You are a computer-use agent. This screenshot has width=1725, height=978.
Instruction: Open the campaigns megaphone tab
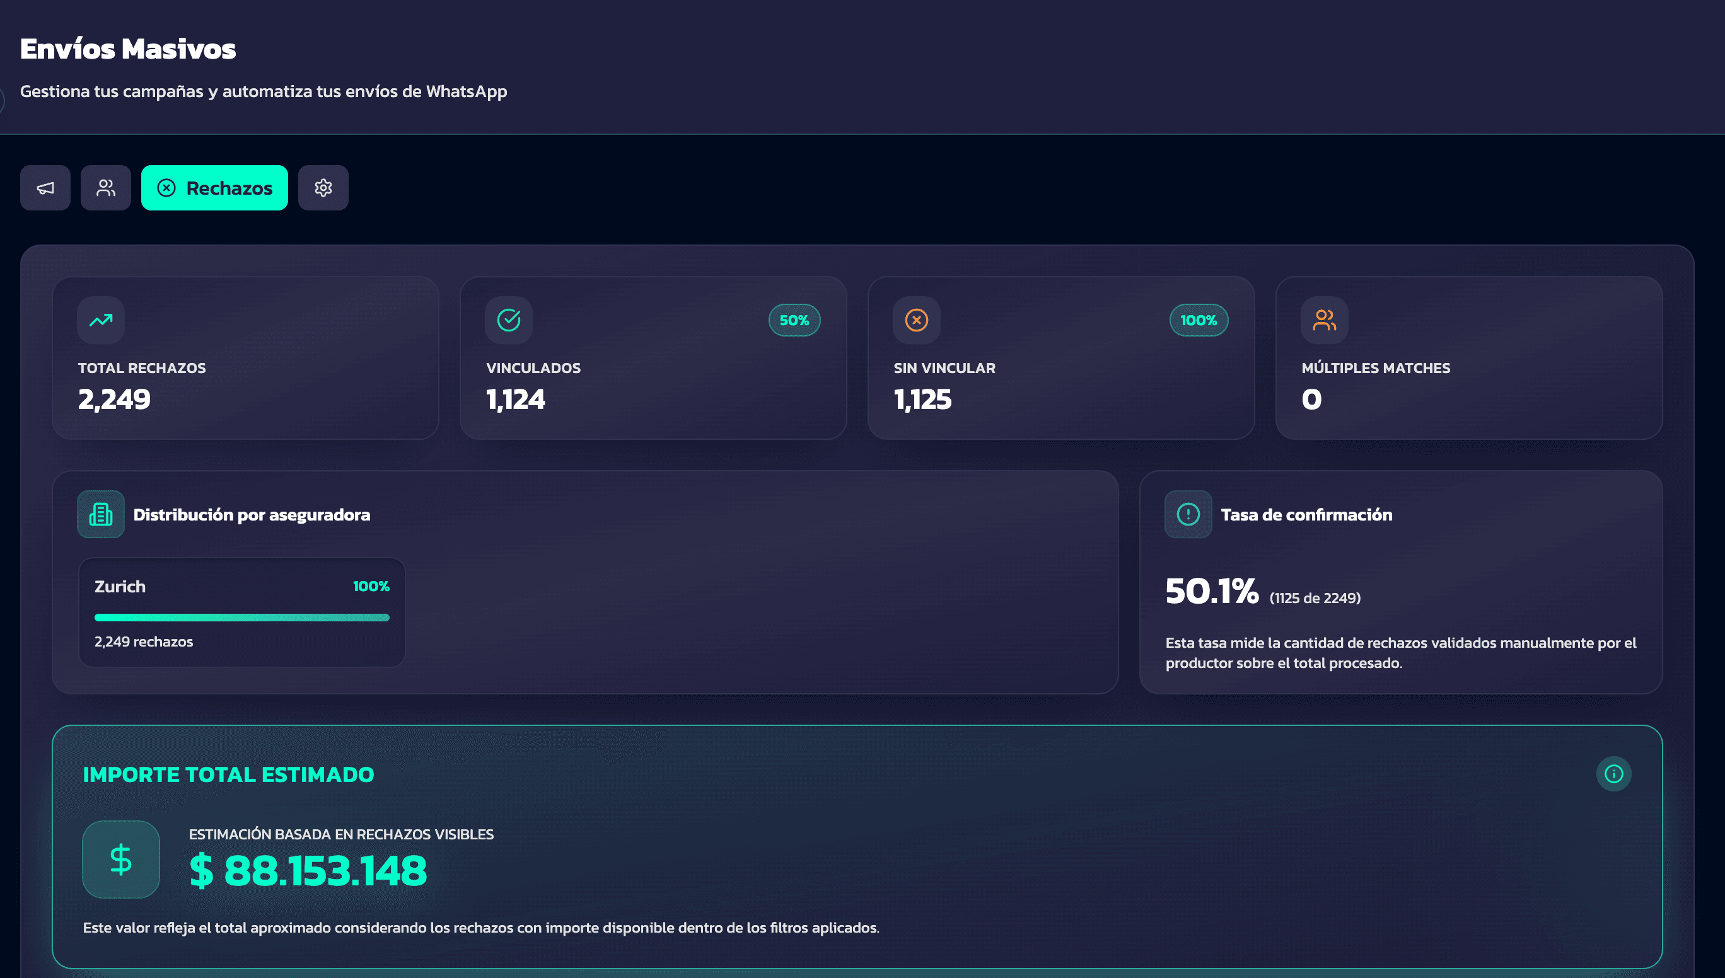pyautogui.click(x=45, y=188)
